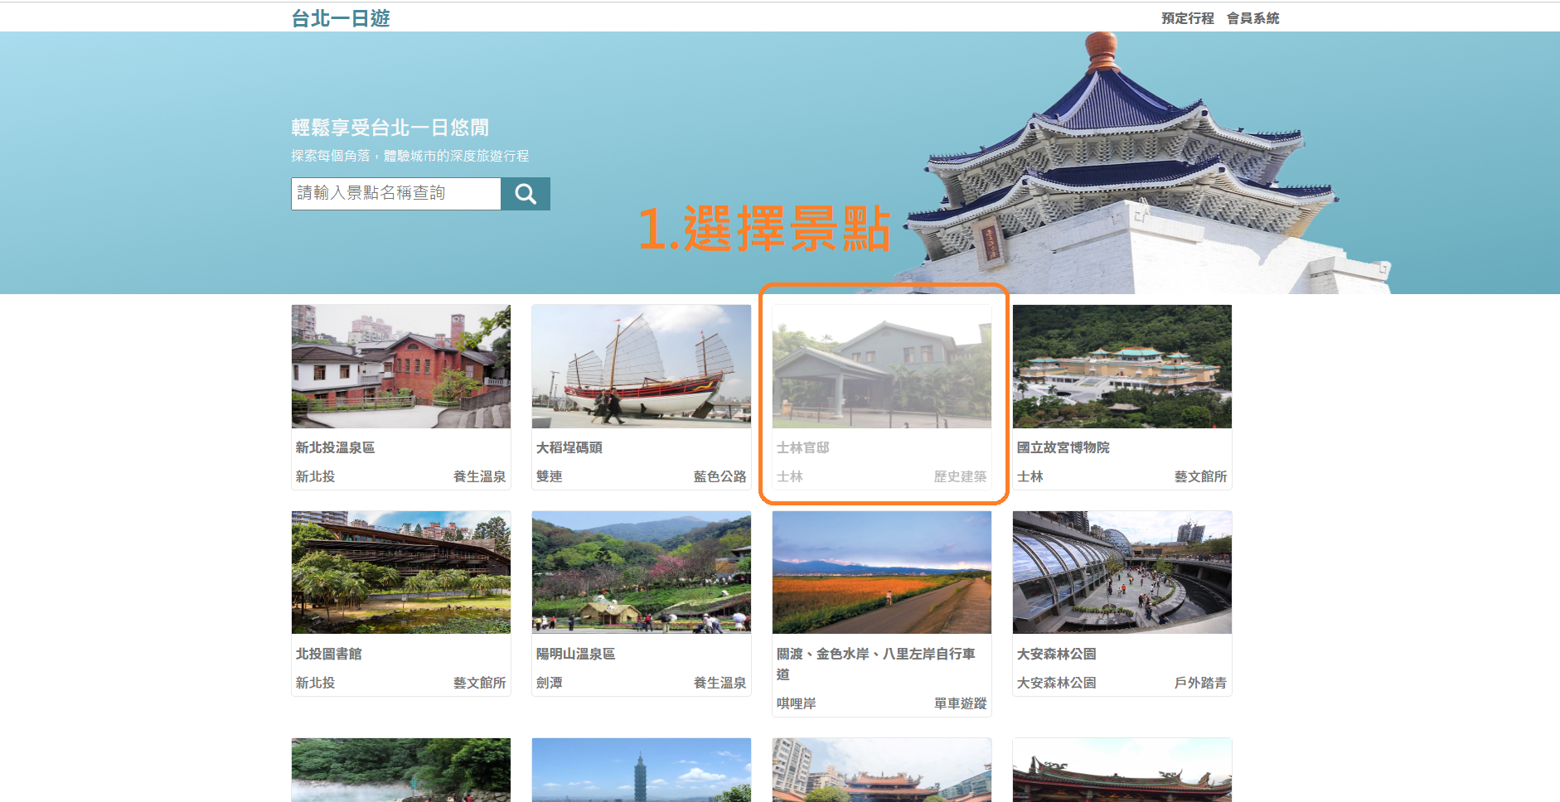Click 養生溫泉 category on 新北投溫泉區 card
The image size is (1560, 802).
[x=479, y=476]
